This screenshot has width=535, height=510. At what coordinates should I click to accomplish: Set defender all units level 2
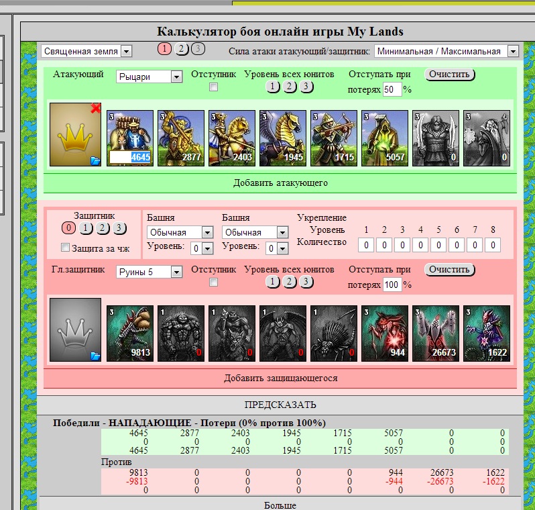[290, 282]
